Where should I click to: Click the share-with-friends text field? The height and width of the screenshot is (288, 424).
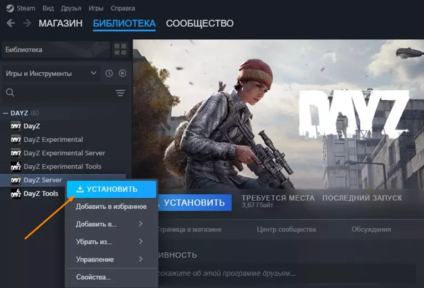point(287,274)
